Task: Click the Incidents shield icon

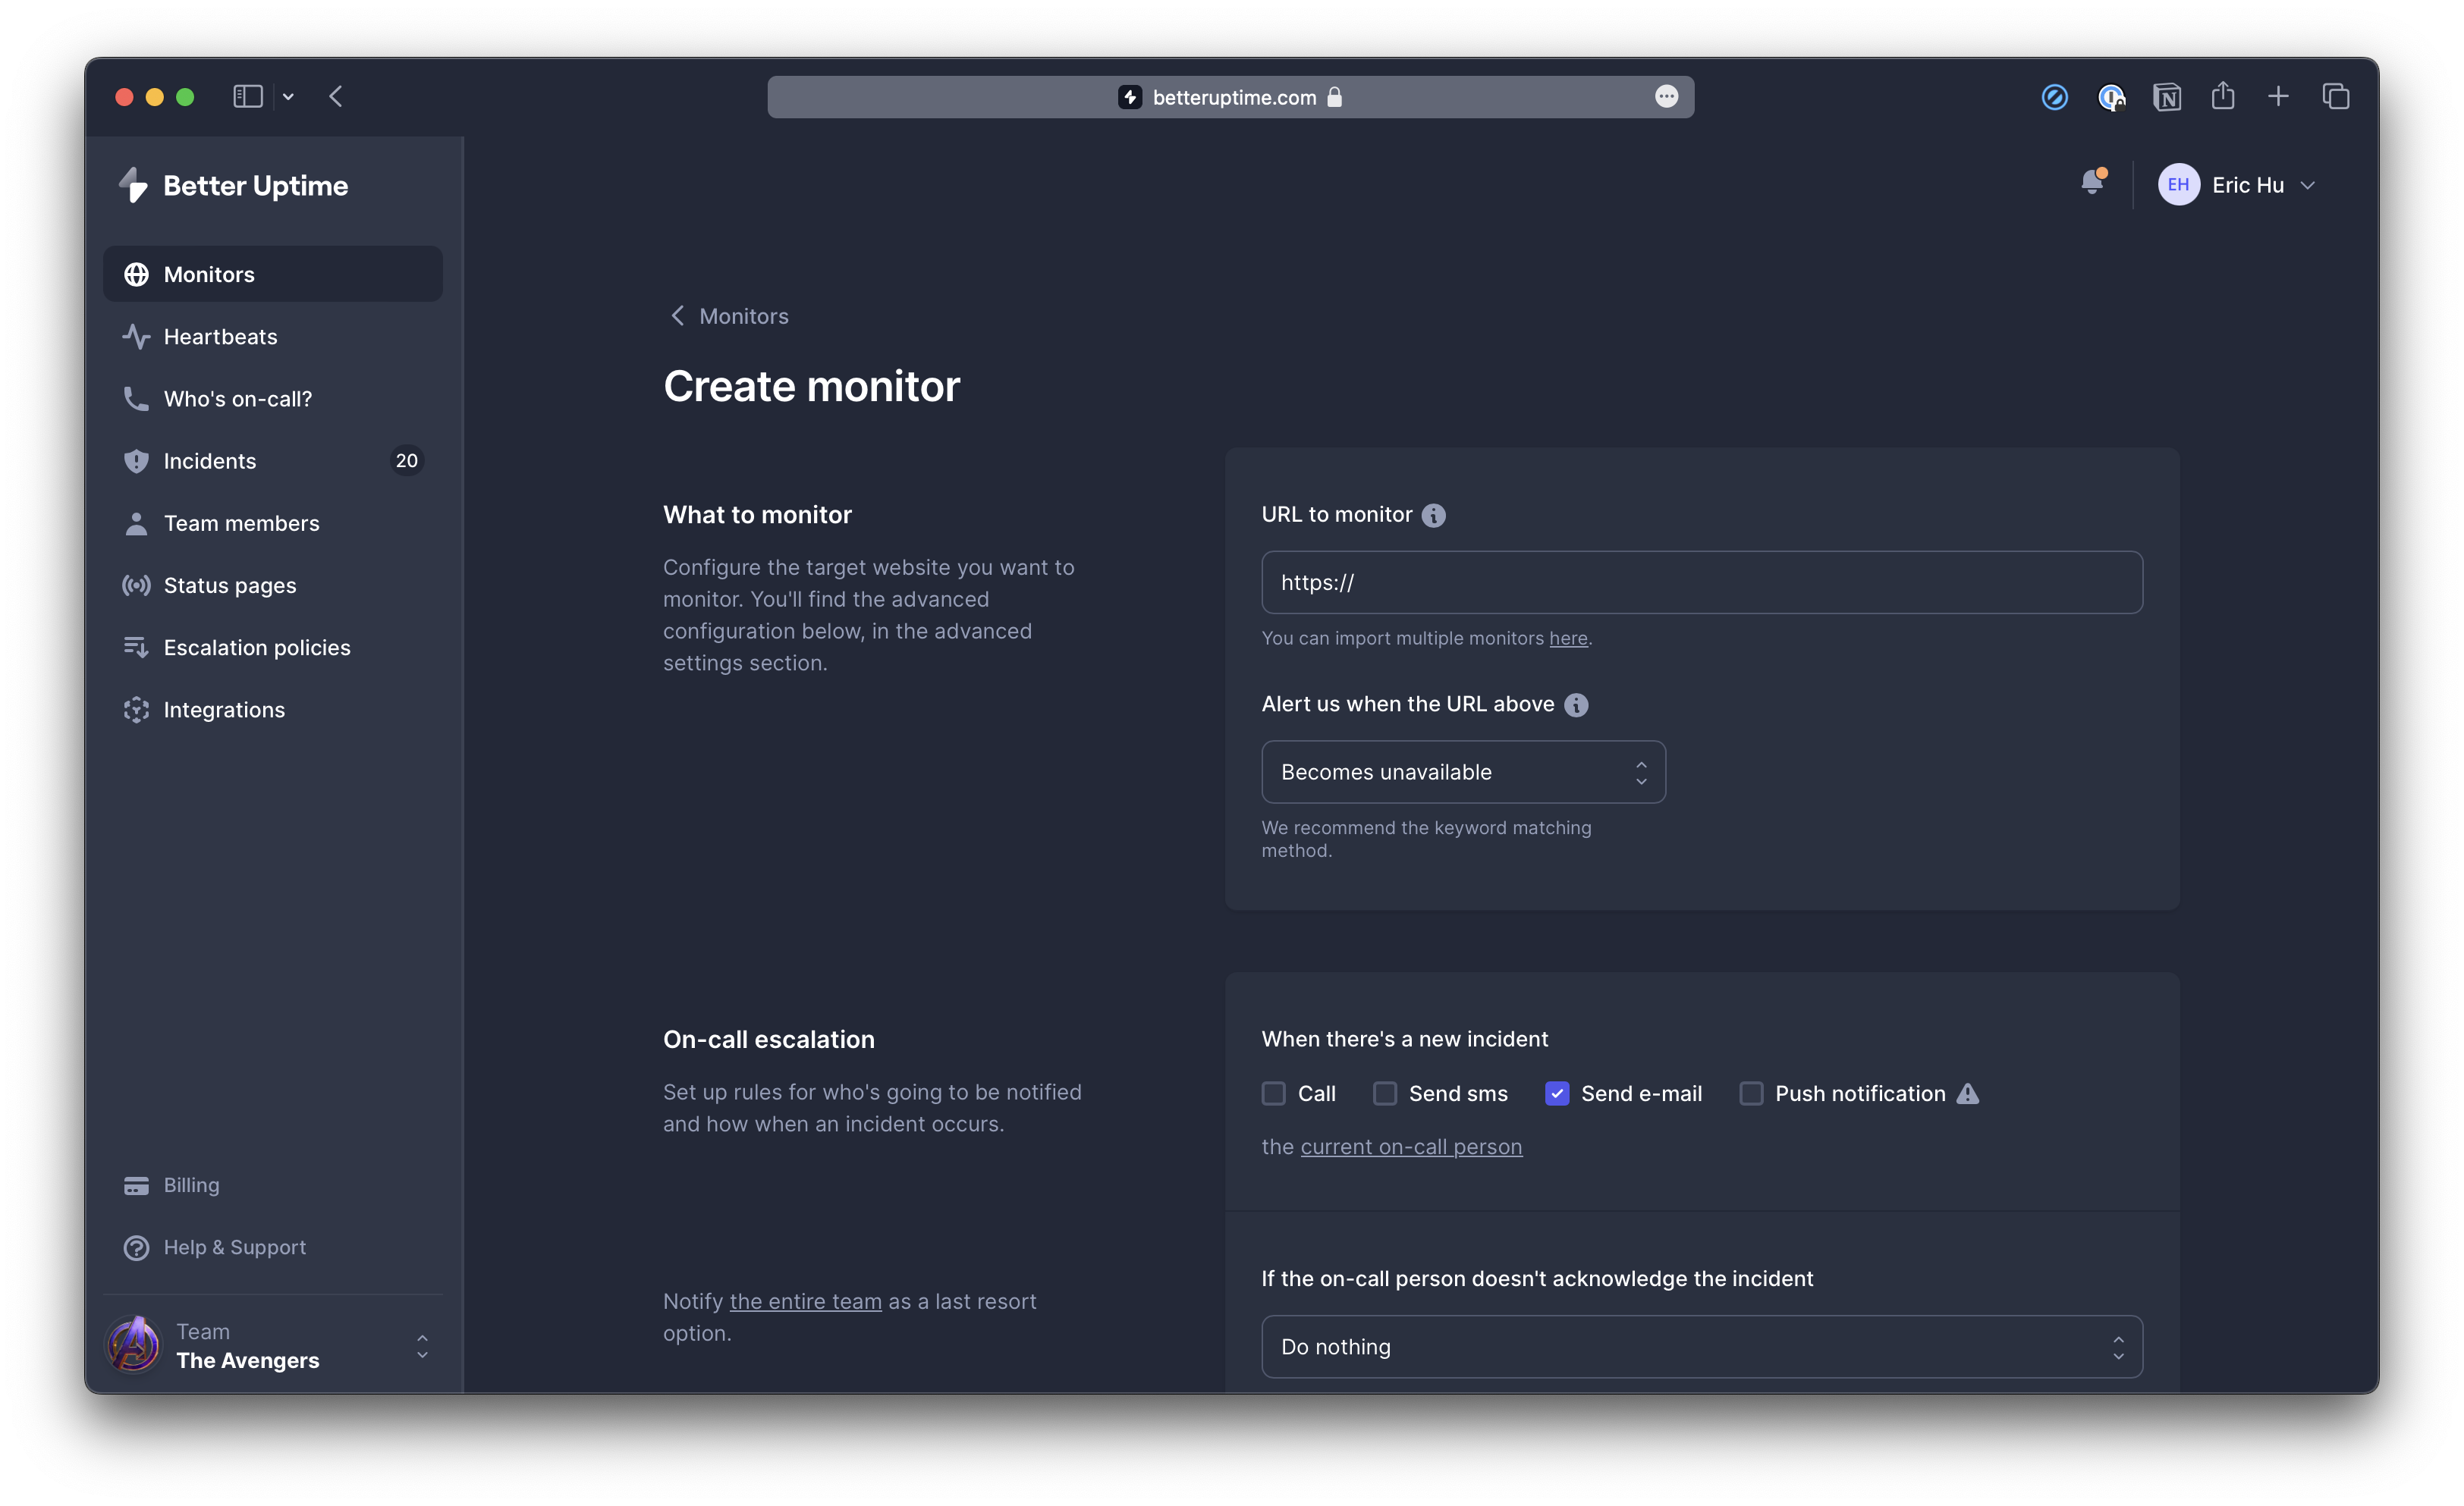Action: 136,461
